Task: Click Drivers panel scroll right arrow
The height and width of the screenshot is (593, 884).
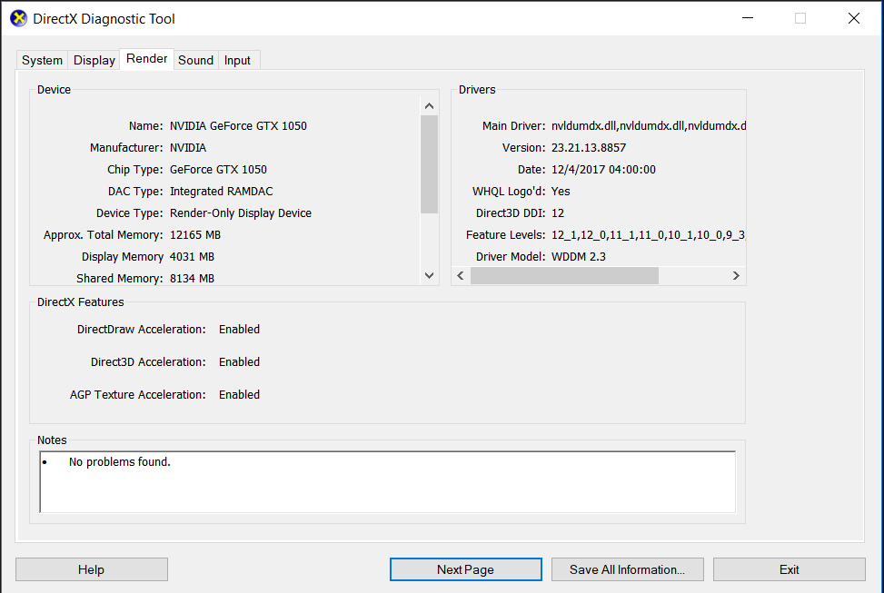Action: click(736, 276)
